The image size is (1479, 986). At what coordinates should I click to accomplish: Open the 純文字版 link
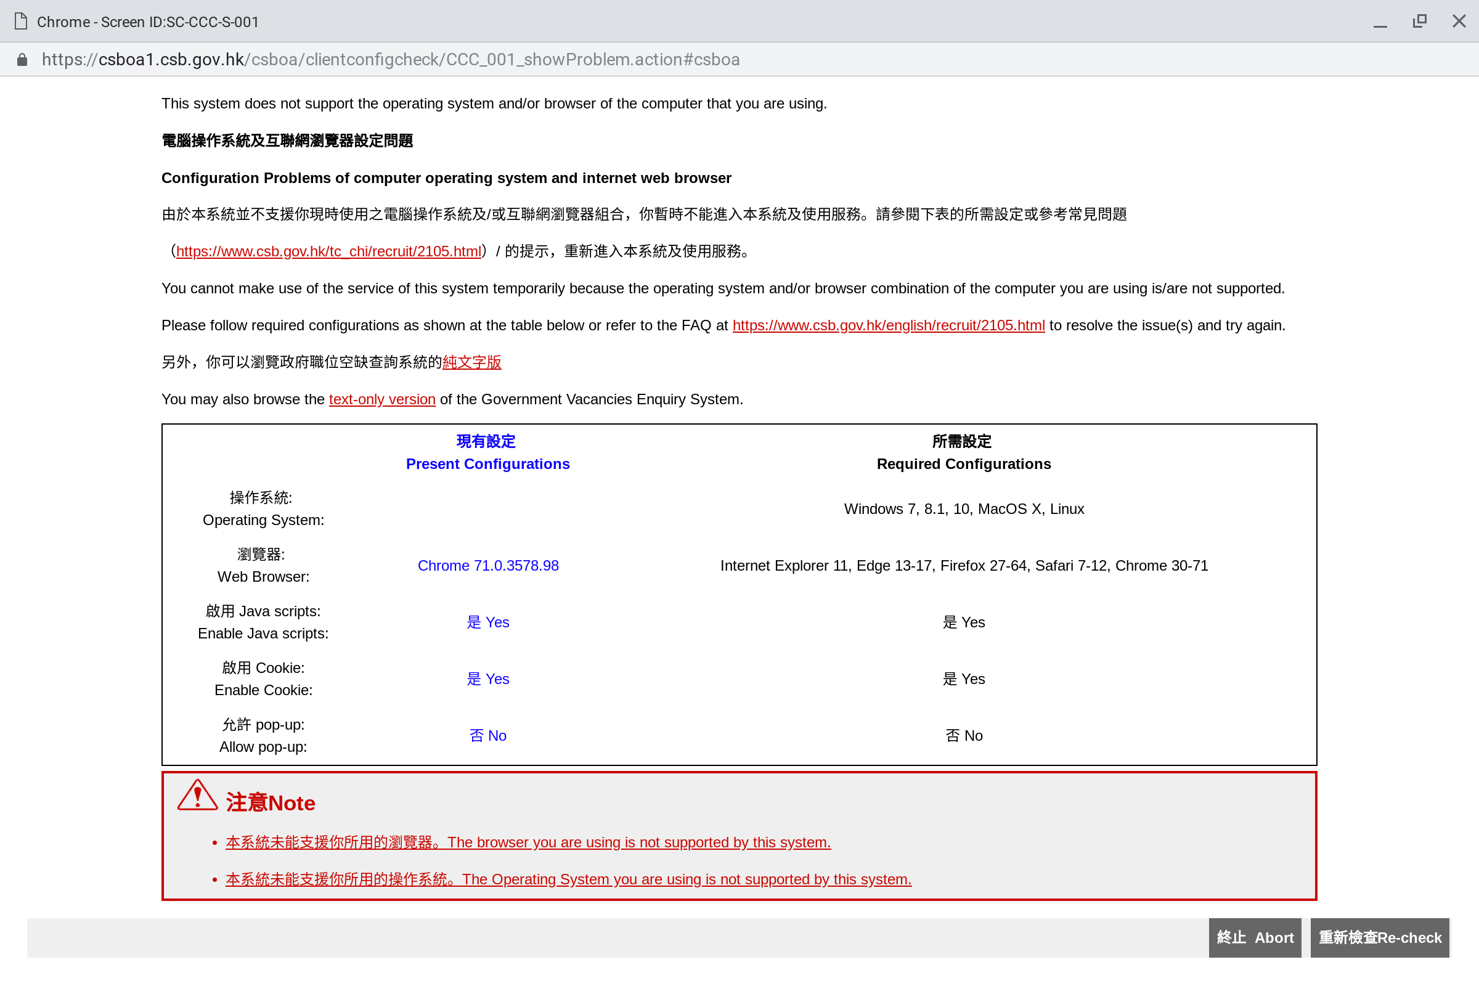pyautogui.click(x=471, y=362)
